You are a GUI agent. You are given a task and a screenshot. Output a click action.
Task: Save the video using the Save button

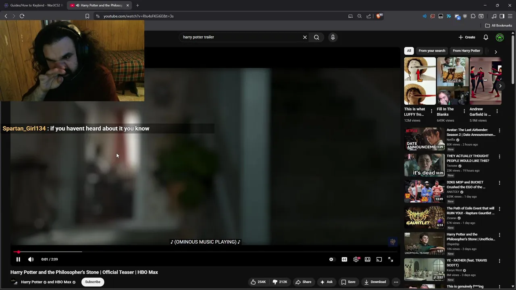[348, 282]
